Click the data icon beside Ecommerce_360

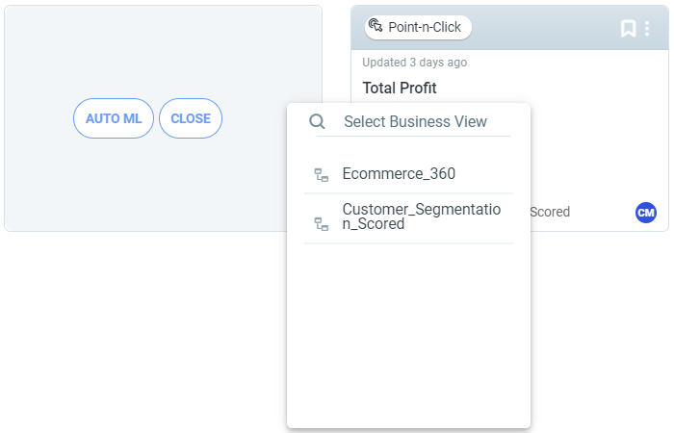[x=322, y=175]
